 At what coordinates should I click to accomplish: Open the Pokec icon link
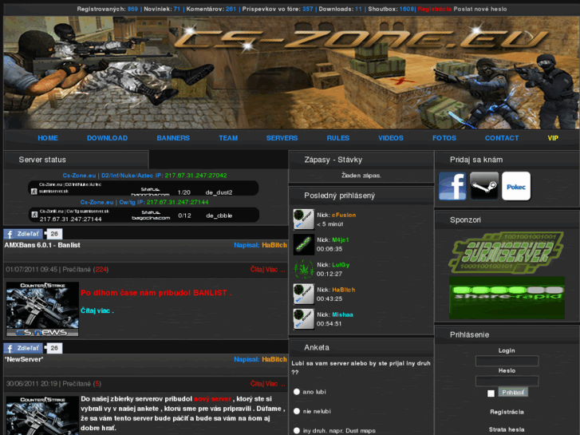coord(516,186)
